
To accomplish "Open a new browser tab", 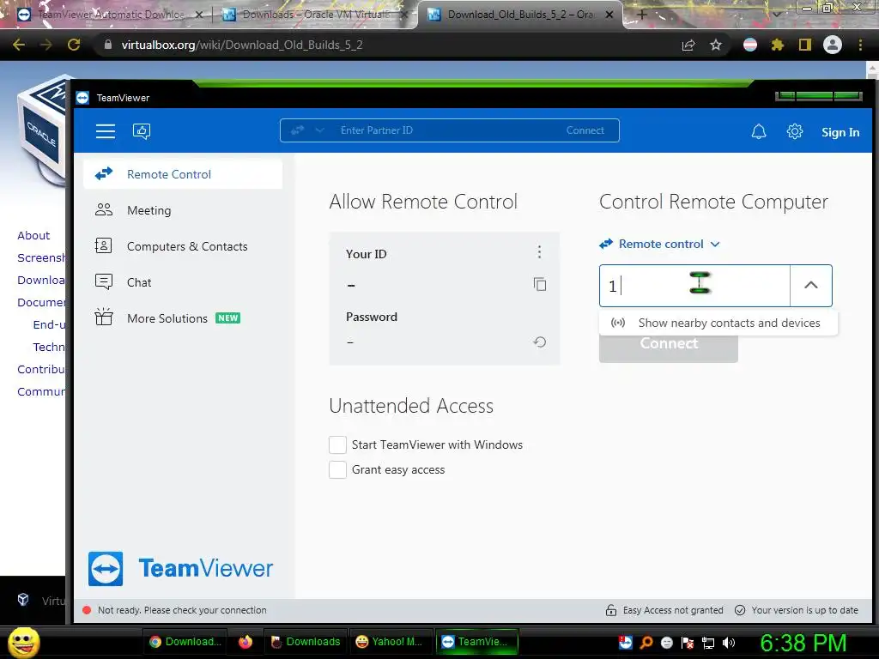I will 642,15.
